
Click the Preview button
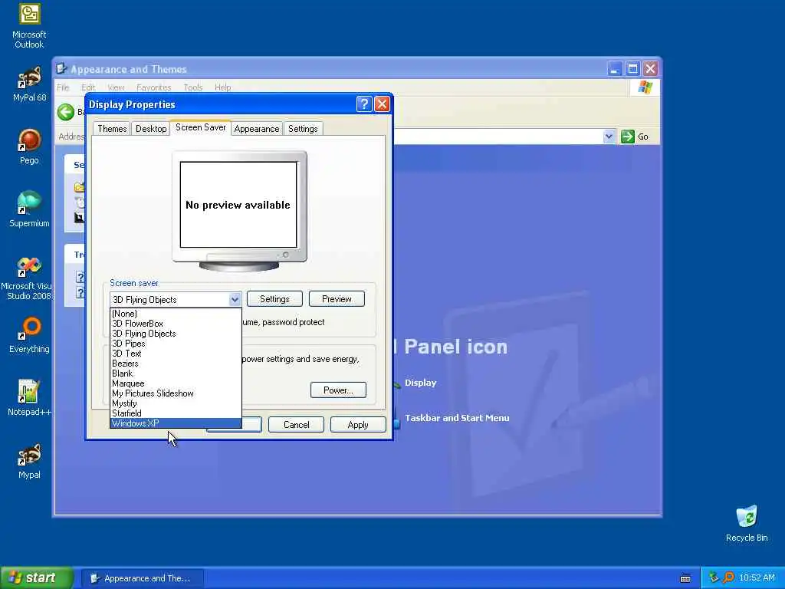(x=337, y=299)
